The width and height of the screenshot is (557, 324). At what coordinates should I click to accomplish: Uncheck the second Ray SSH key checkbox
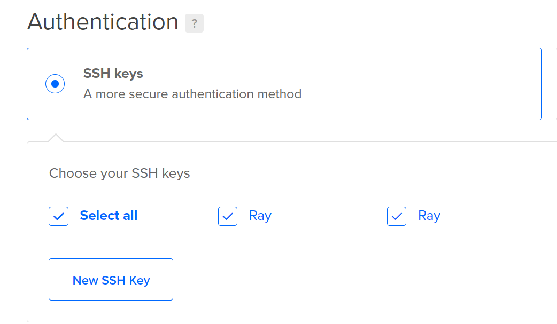(397, 216)
